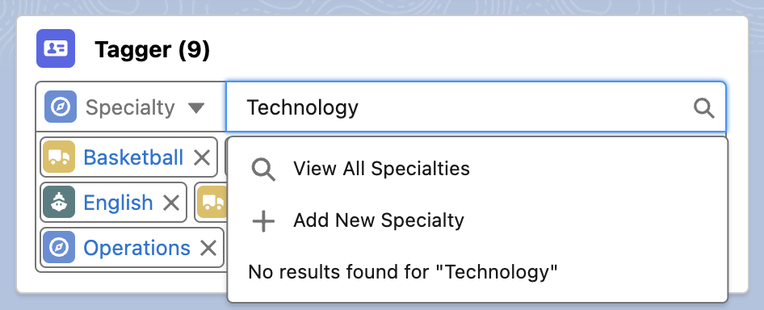The width and height of the screenshot is (764, 310).
Task: Expand the Specialty dropdown arrow
Action: (x=196, y=107)
